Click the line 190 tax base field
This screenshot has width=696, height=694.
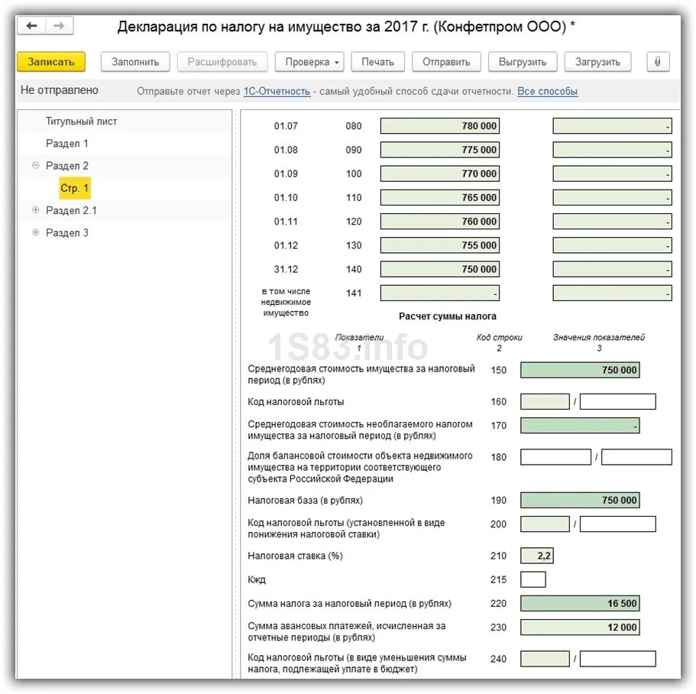coord(580,500)
